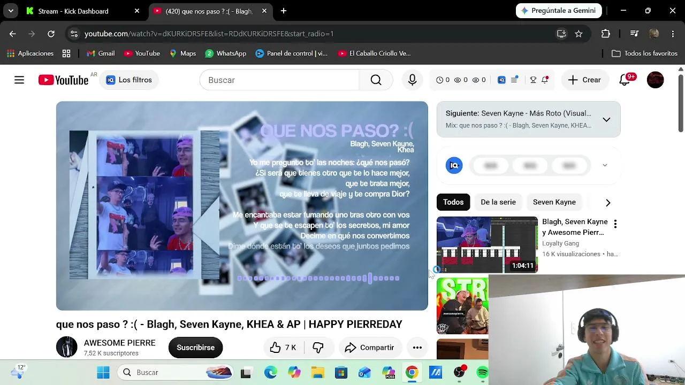Click the Suscribirse button

coord(195,348)
